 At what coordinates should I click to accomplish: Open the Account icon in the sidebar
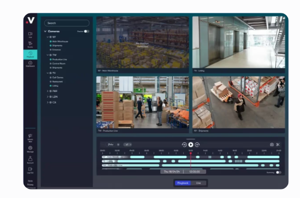pos(30,159)
